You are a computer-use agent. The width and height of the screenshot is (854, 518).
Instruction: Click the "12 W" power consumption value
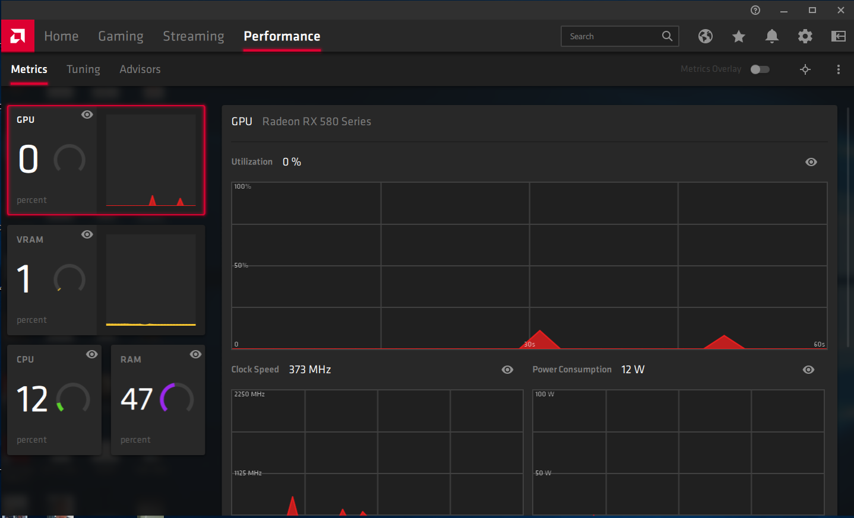[x=633, y=370]
